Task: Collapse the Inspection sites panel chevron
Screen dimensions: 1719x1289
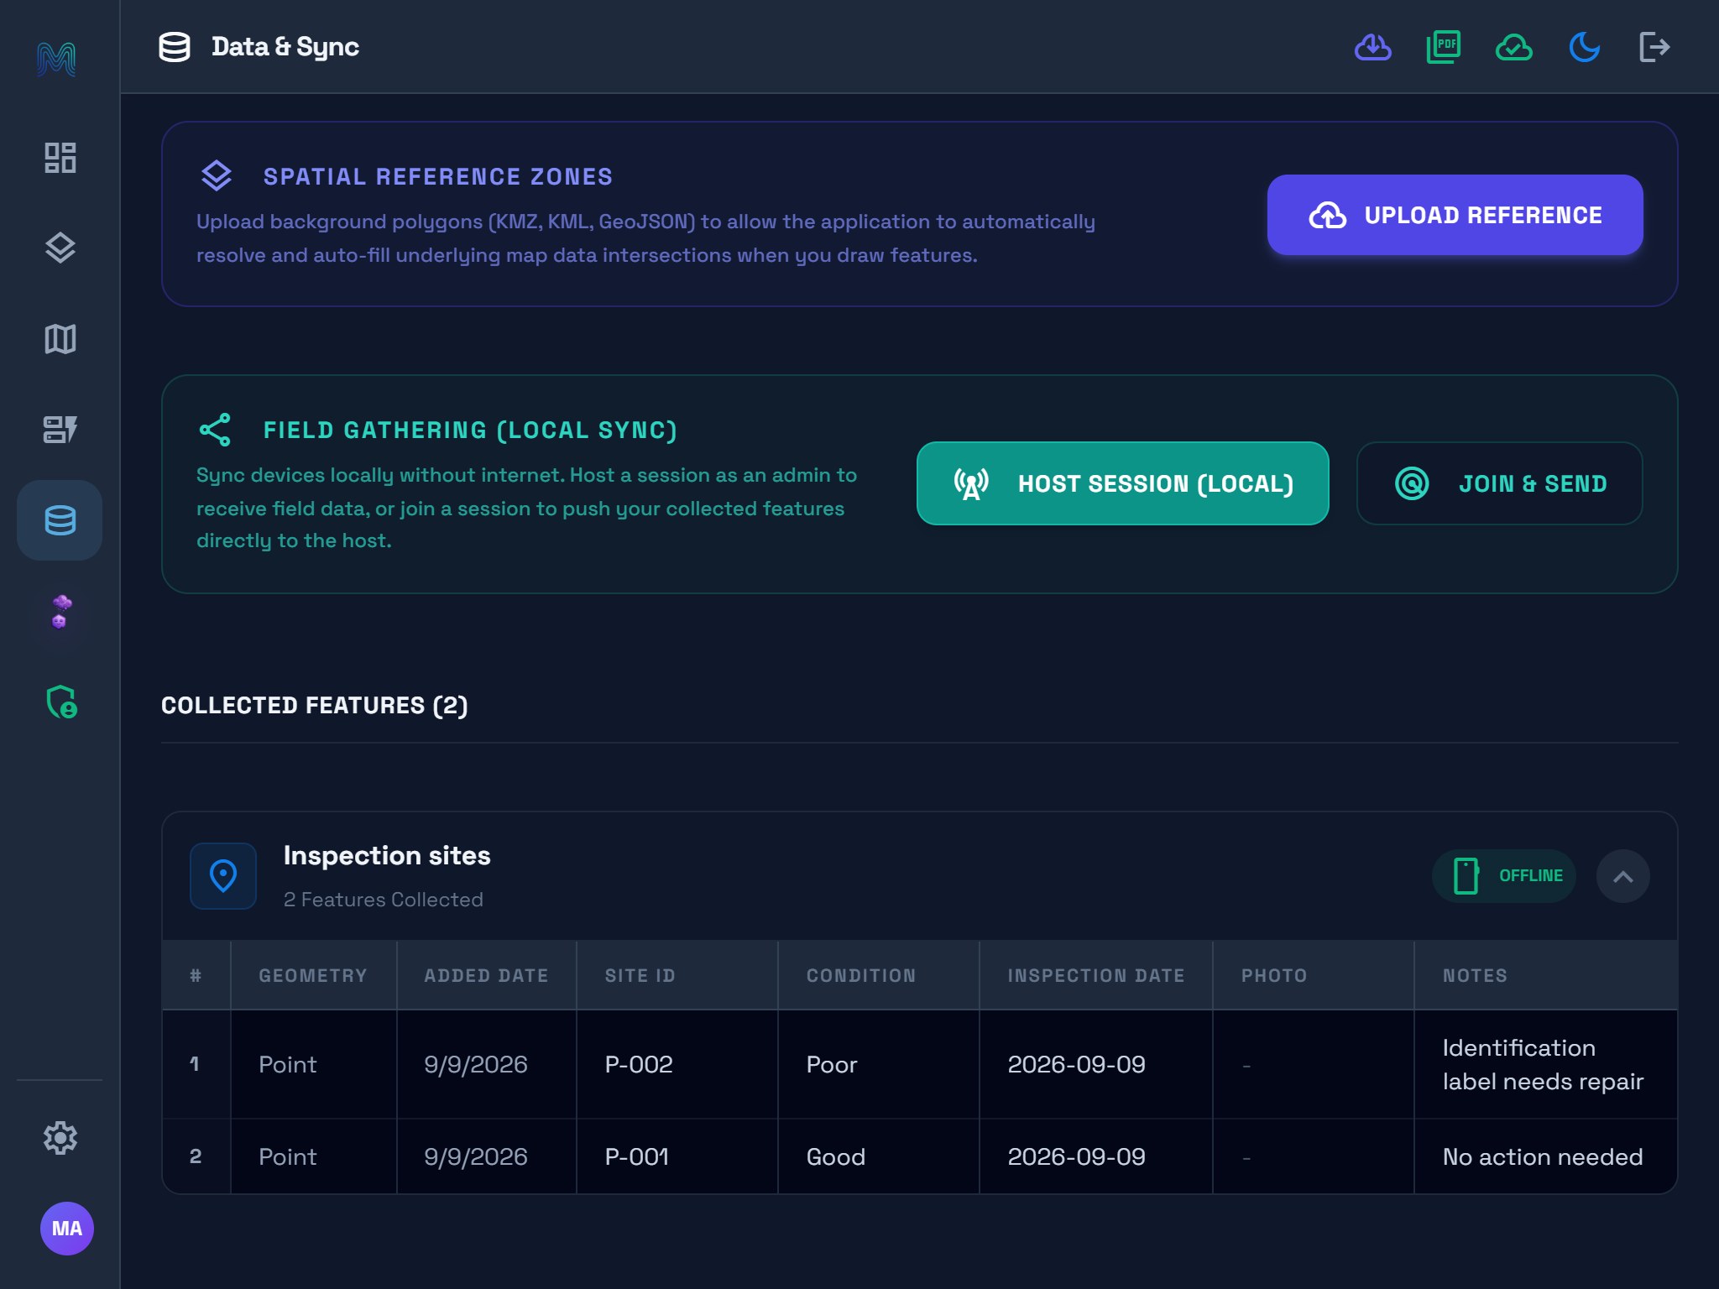Action: [x=1623, y=876]
